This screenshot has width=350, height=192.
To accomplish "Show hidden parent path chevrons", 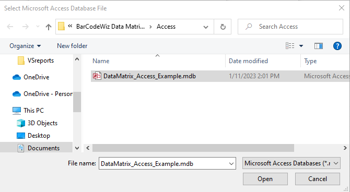I will click(70, 26).
